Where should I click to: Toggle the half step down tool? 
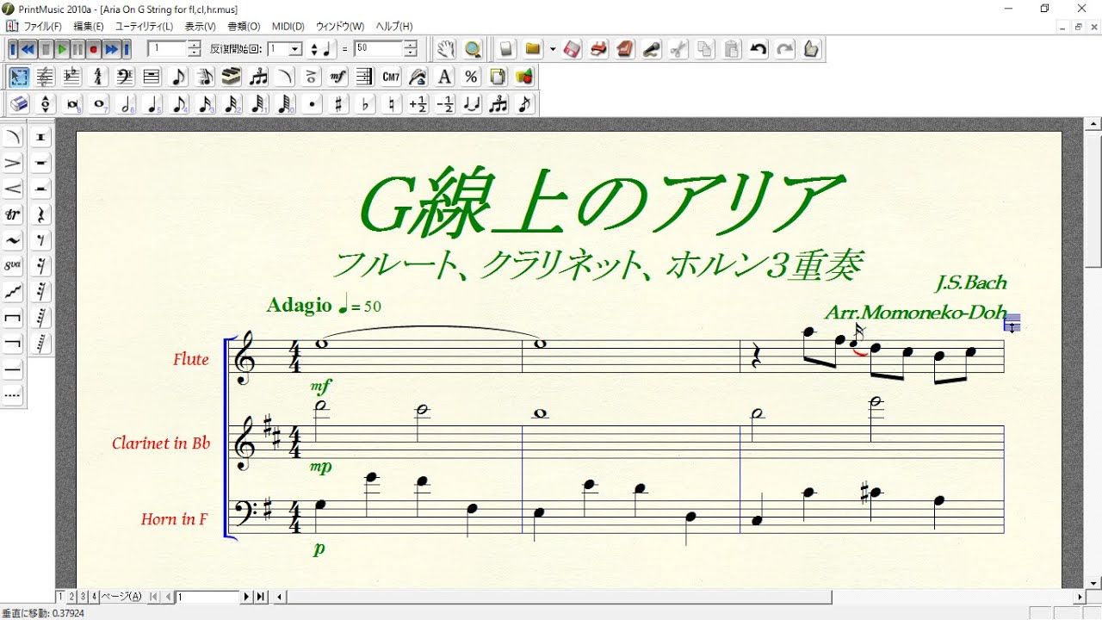445,105
